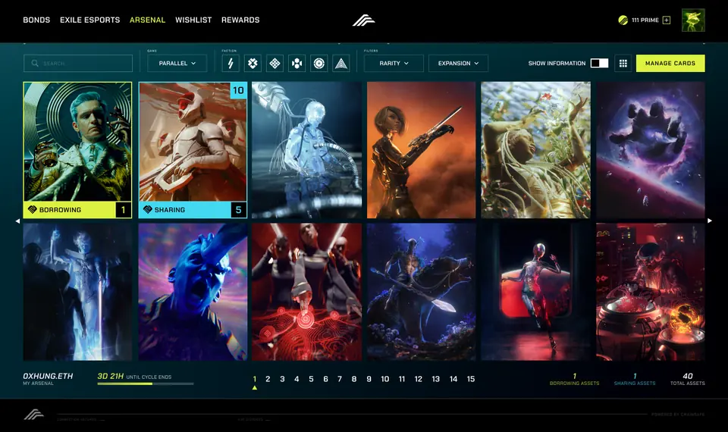728x432 pixels.
Task: Open the warrior riding bear card
Action: 421,292
